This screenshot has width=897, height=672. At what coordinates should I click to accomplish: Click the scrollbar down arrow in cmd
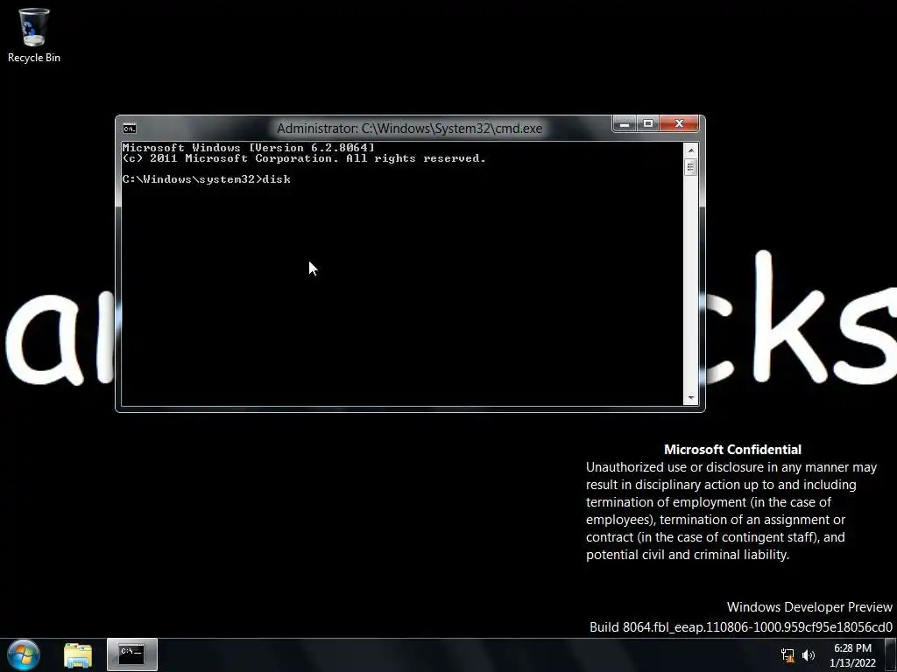[x=690, y=398]
